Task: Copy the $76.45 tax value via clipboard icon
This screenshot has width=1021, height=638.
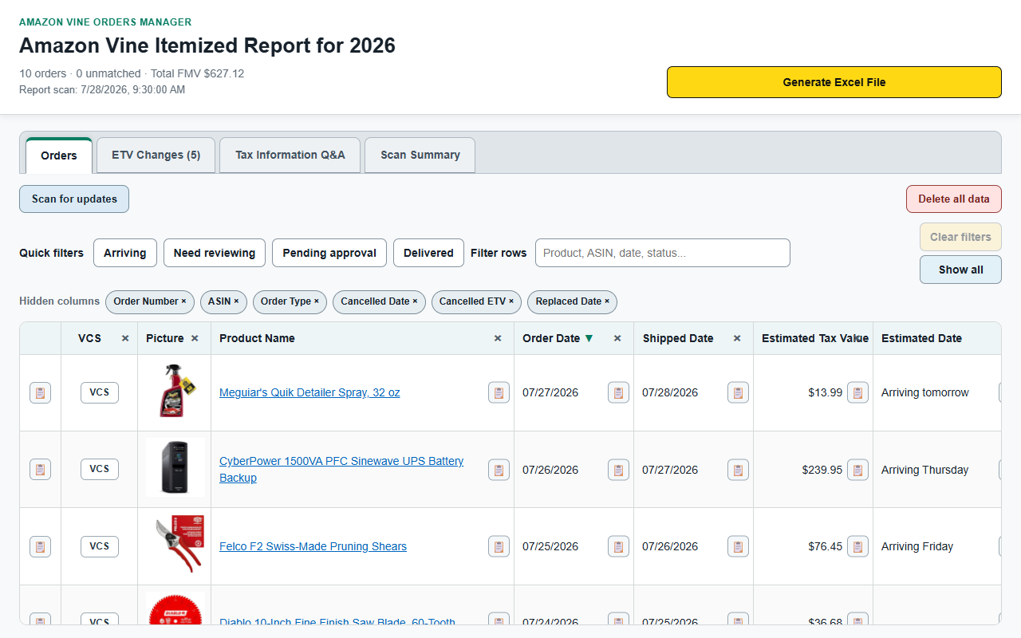Action: [857, 546]
